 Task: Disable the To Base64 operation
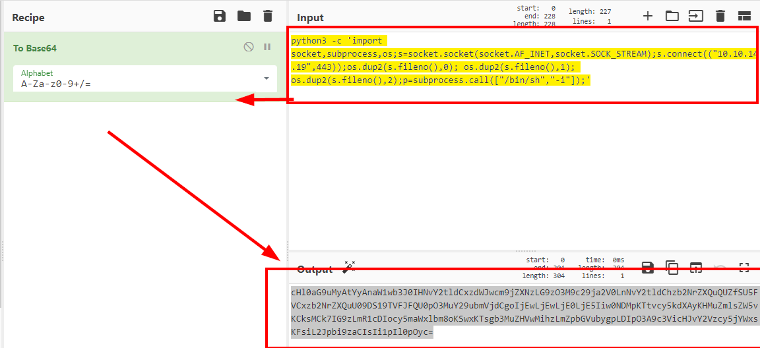tap(249, 47)
